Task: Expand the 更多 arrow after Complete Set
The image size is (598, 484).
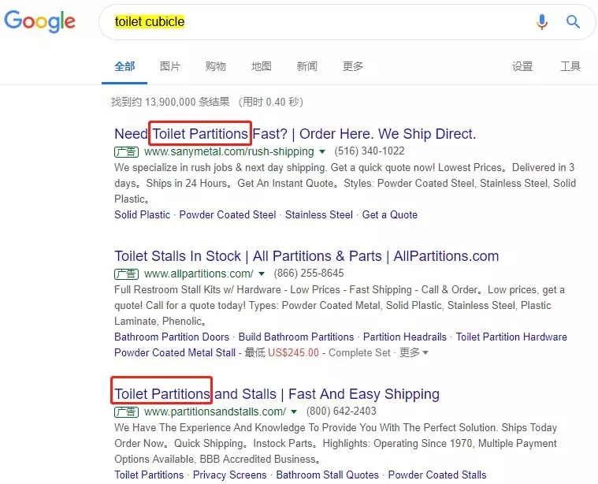Action: point(425,352)
